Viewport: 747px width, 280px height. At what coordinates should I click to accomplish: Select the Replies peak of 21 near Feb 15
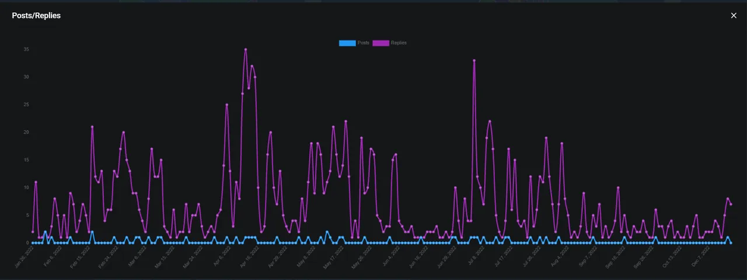coord(92,127)
